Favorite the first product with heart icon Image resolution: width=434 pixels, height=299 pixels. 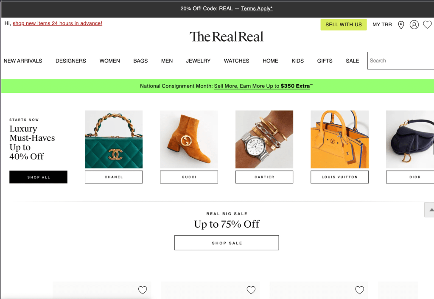point(143,290)
